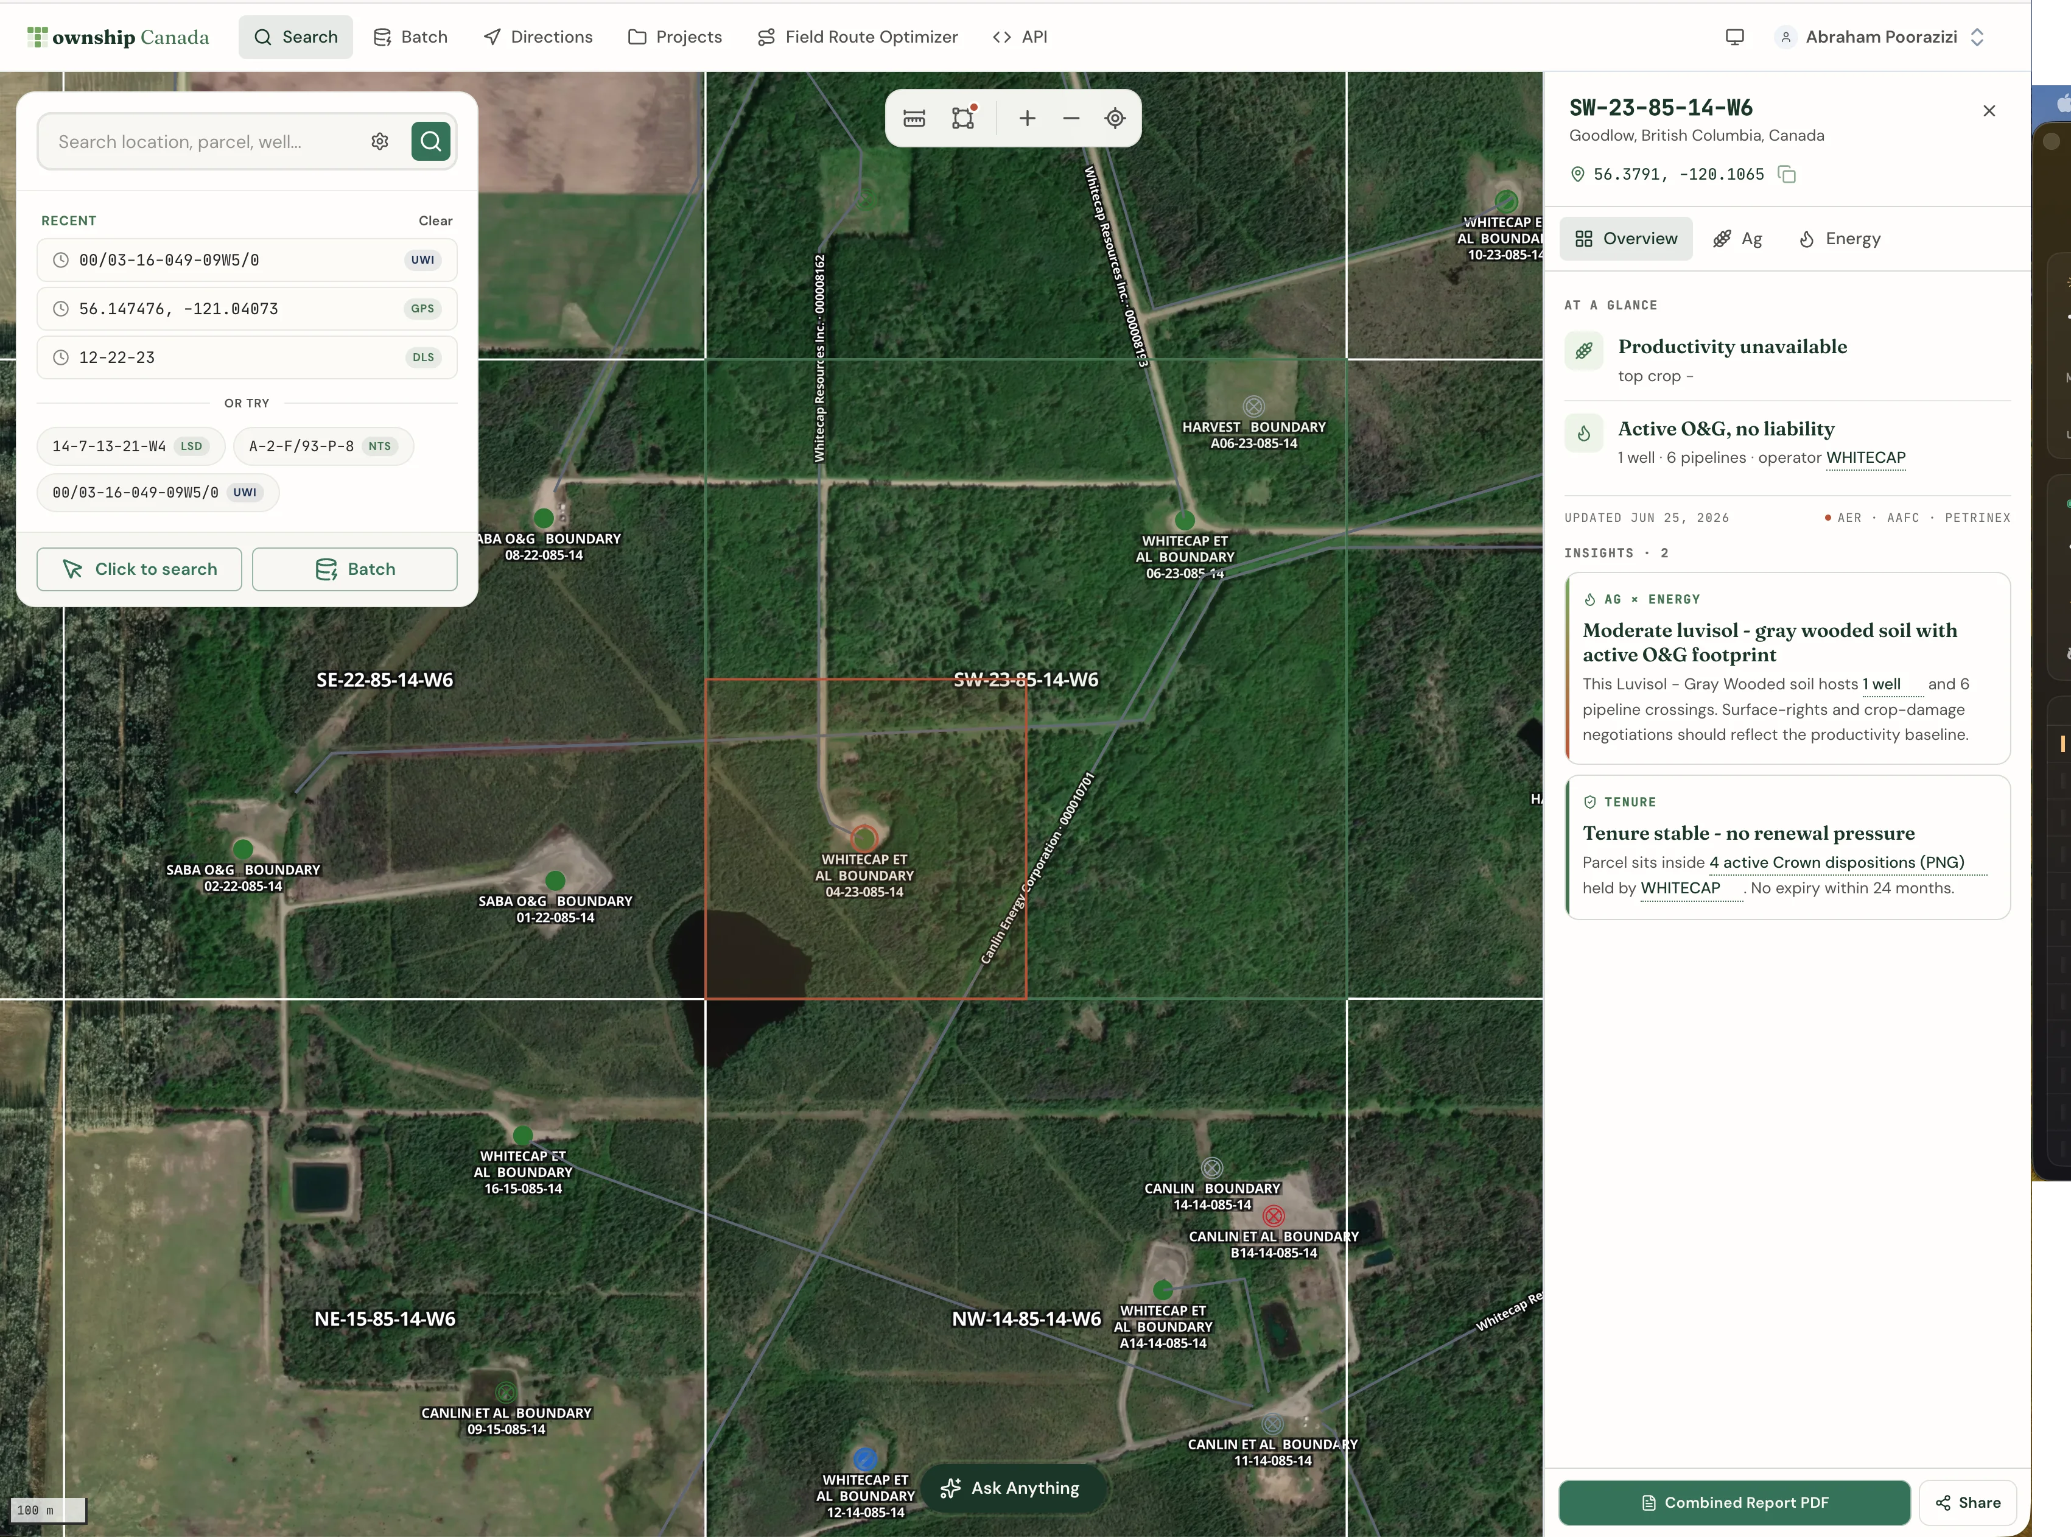
Task: Click blue well marker WHITECAP 12-14-085-14
Action: [x=865, y=1458]
